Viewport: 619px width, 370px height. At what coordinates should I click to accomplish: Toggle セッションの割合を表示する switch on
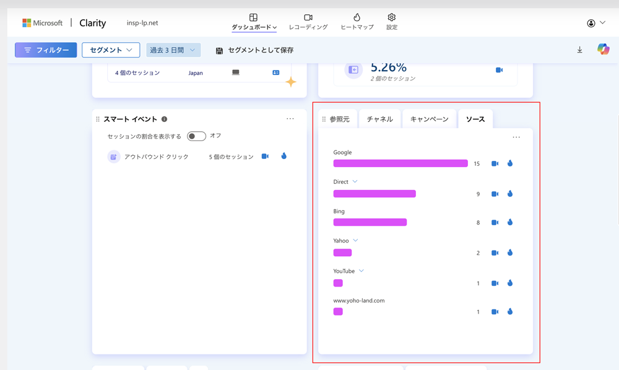(196, 136)
